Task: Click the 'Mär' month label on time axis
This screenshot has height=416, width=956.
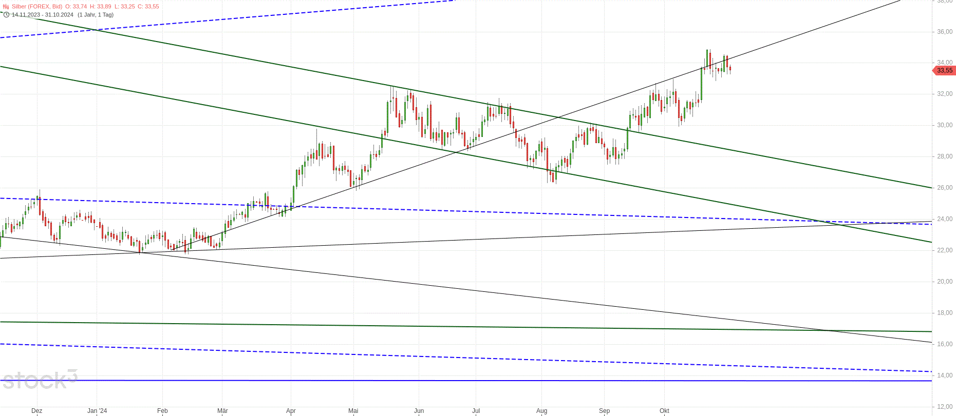Action: 222,411
